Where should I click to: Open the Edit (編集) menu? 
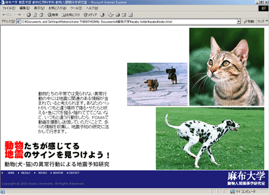point(25,8)
